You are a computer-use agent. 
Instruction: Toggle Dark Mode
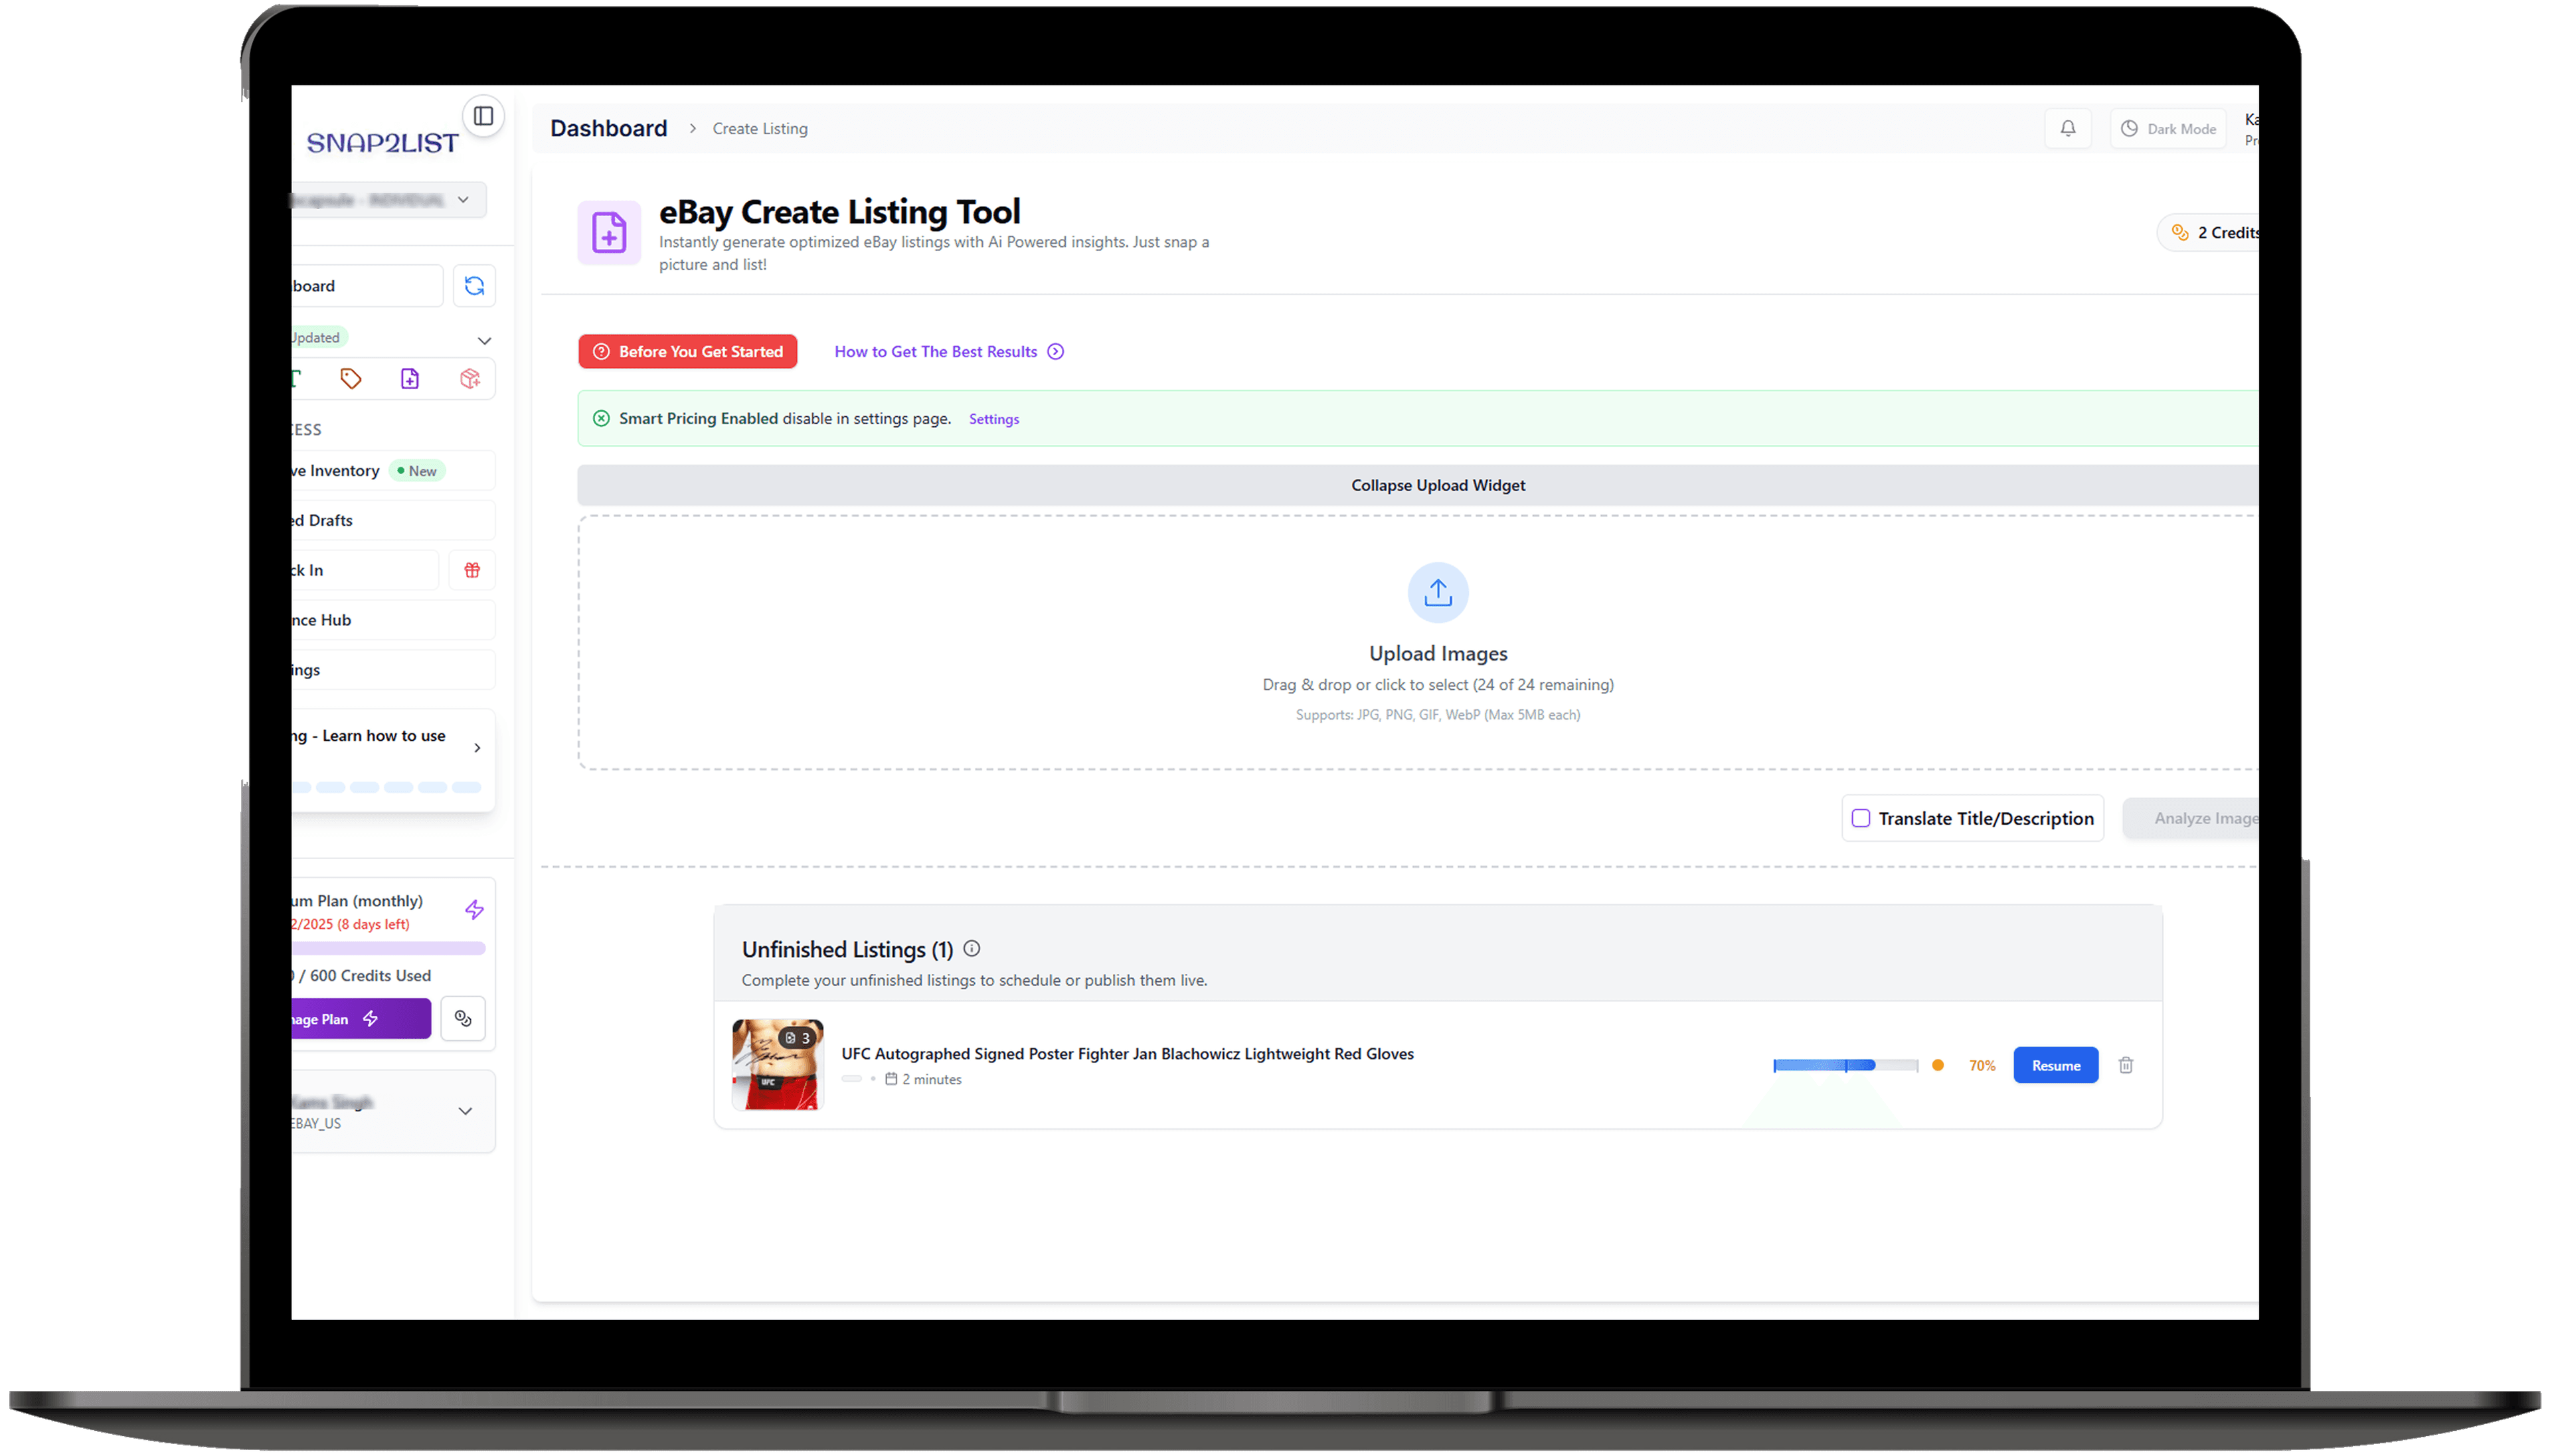[2168, 129]
